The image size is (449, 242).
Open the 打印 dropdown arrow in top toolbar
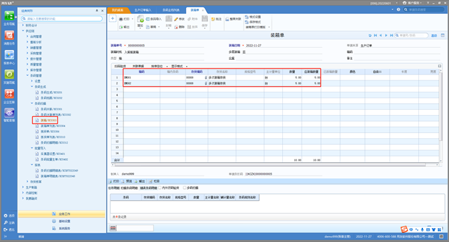(x=132, y=19)
